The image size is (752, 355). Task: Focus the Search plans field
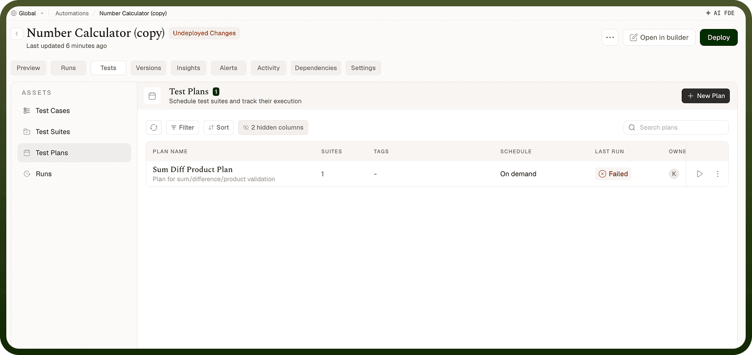tap(676, 127)
